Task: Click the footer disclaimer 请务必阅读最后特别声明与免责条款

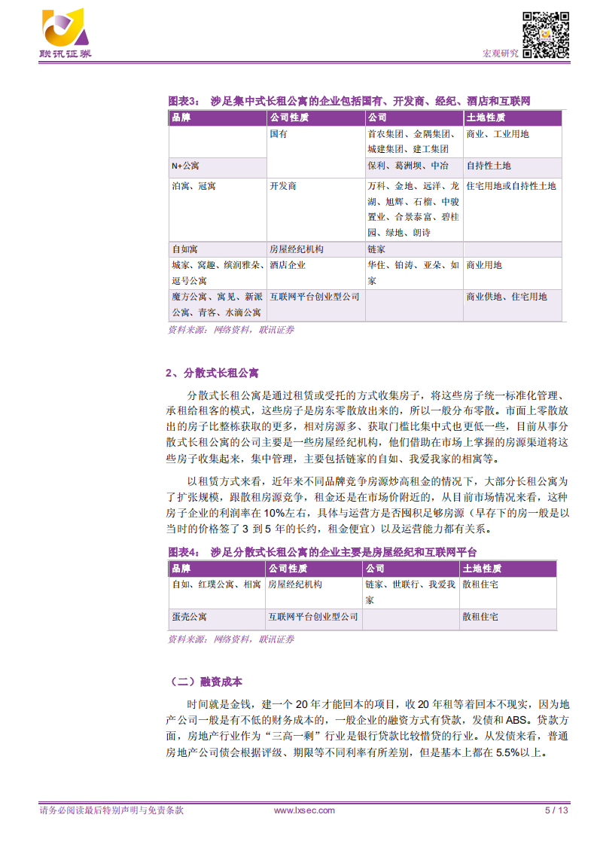Action: click(111, 810)
